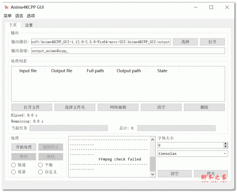Image resolution: width=237 pixels, height=192 pixels.
Task: Open the 语言 menu
Action: point(19,16)
